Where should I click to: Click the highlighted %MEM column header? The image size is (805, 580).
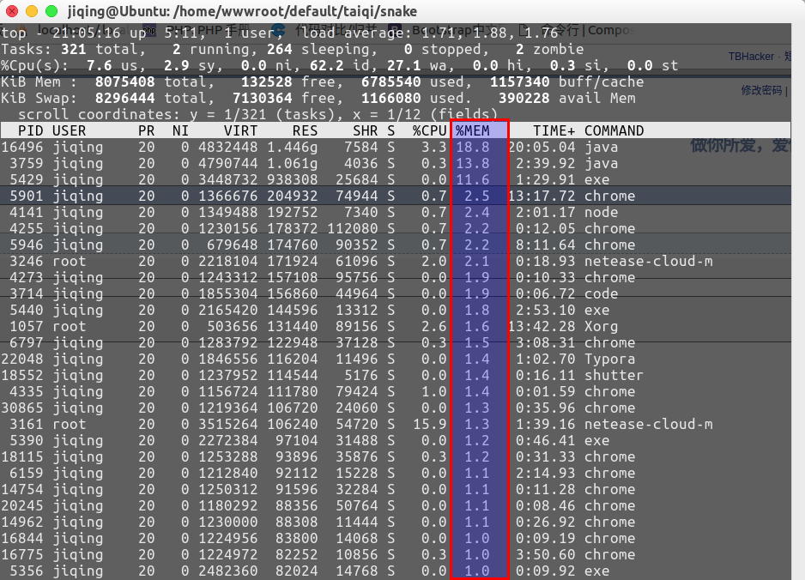click(473, 131)
